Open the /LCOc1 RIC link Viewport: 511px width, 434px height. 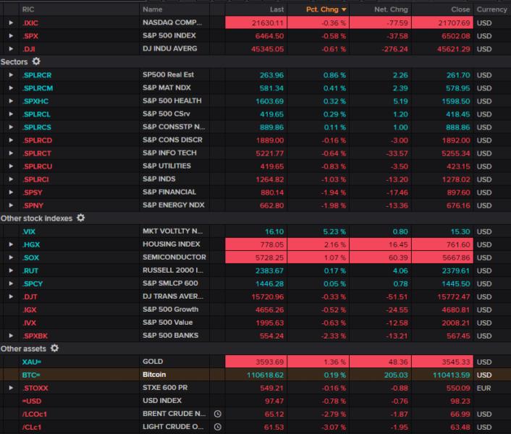click(x=35, y=414)
